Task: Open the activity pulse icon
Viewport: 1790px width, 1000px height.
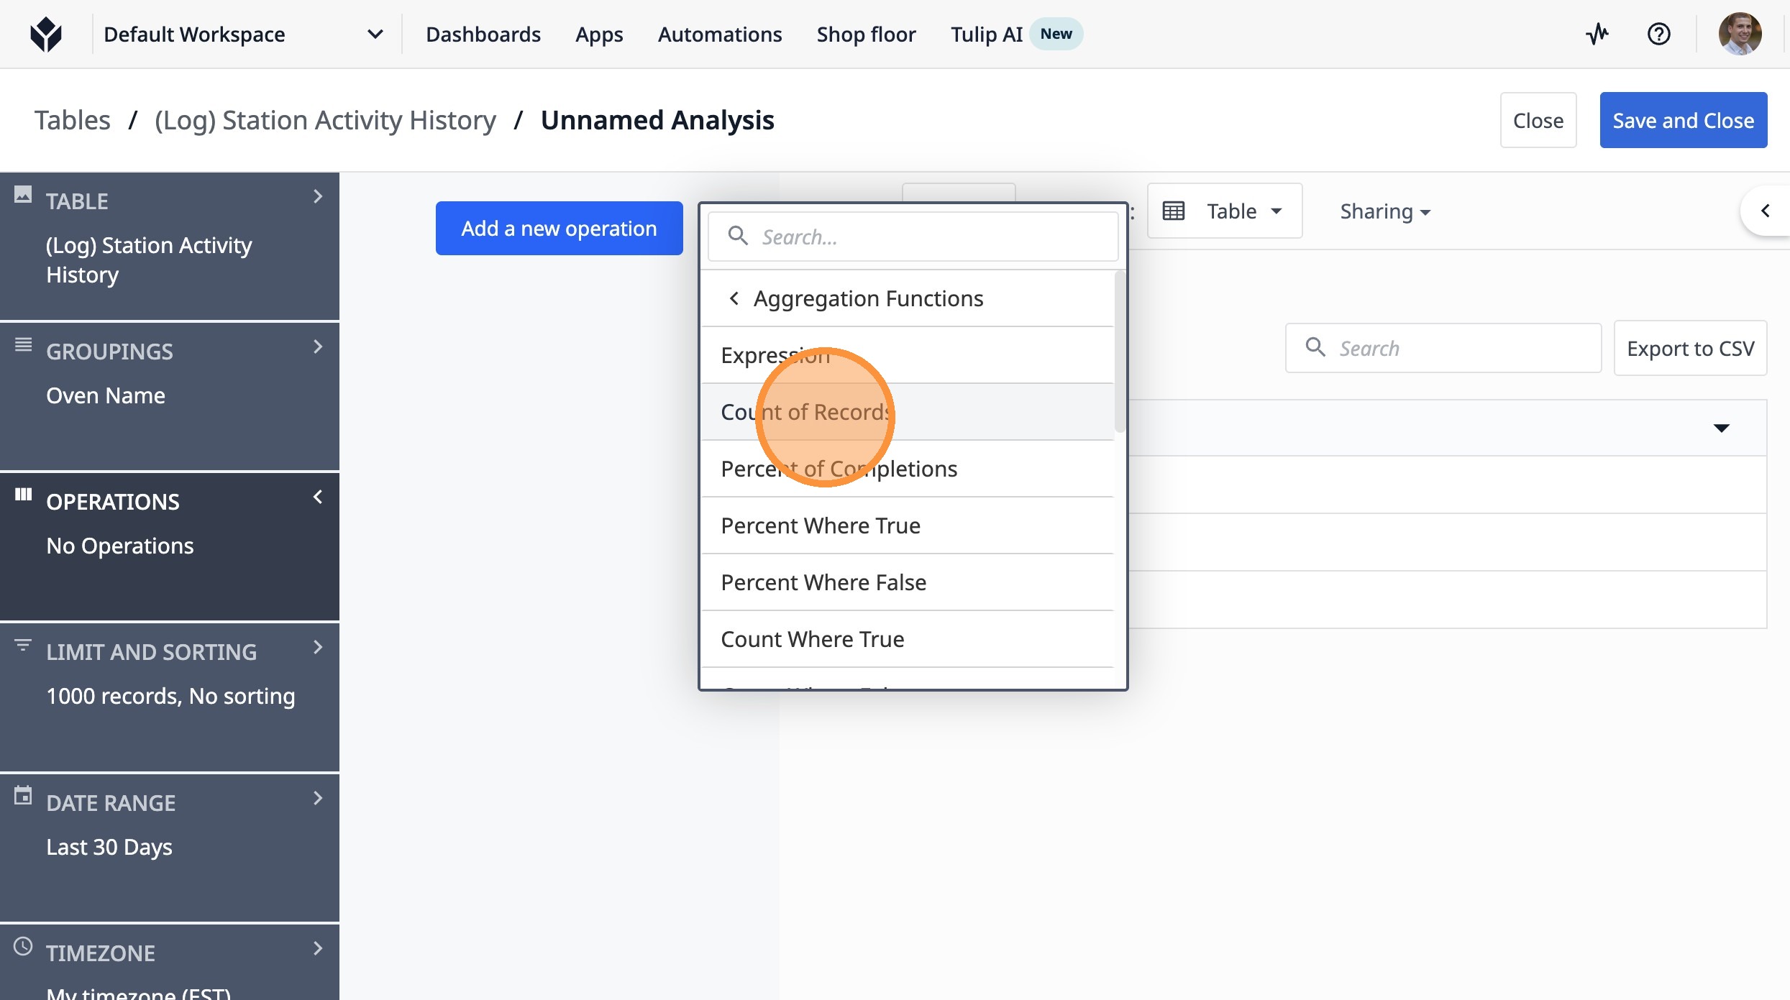Action: [1597, 34]
